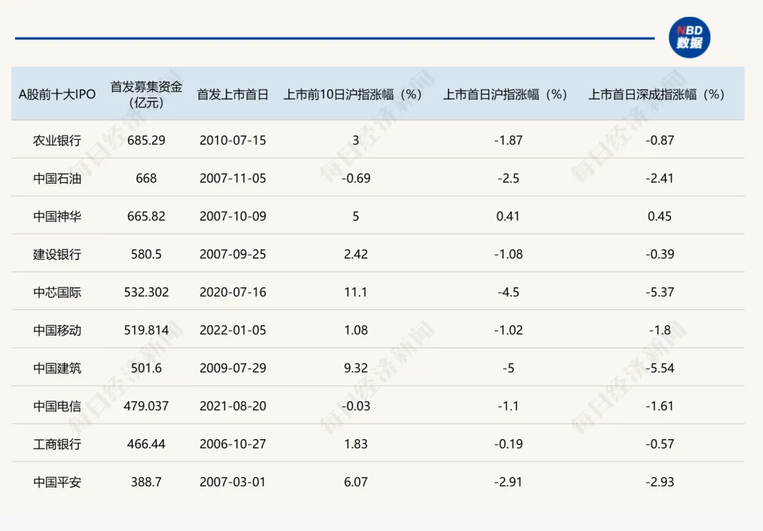Image resolution: width=763 pixels, height=531 pixels.
Task: Click the date 2006-10-27
Action: click(232, 444)
